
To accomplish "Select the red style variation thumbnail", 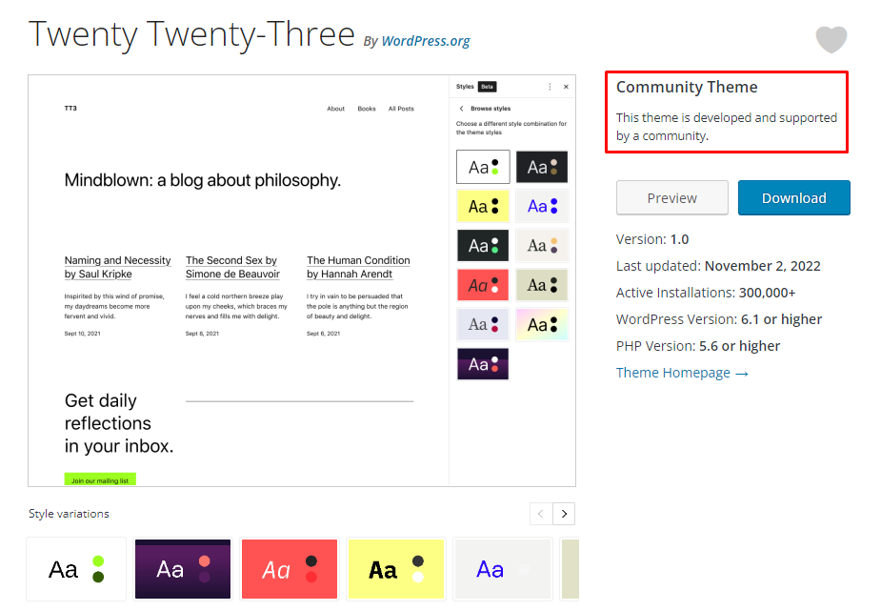I will click(x=290, y=569).
